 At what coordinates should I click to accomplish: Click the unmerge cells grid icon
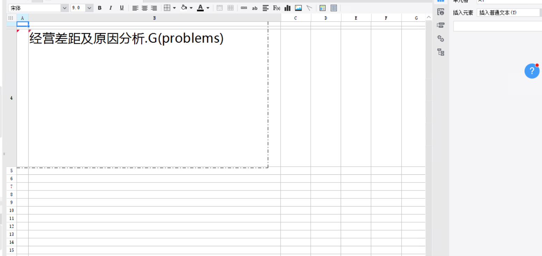pos(231,8)
